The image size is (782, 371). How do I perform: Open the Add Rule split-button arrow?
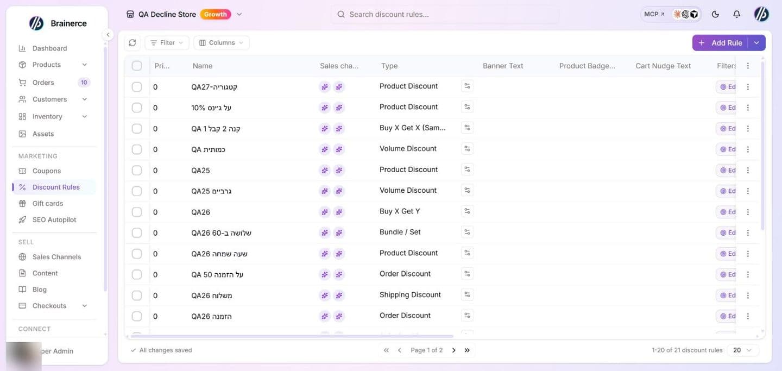[x=756, y=43]
